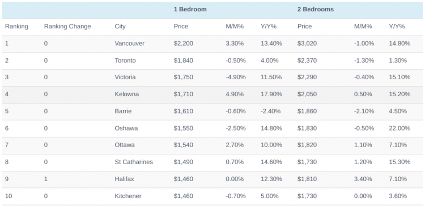
Task: Click the Kelowna row city name
Action: pos(127,94)
